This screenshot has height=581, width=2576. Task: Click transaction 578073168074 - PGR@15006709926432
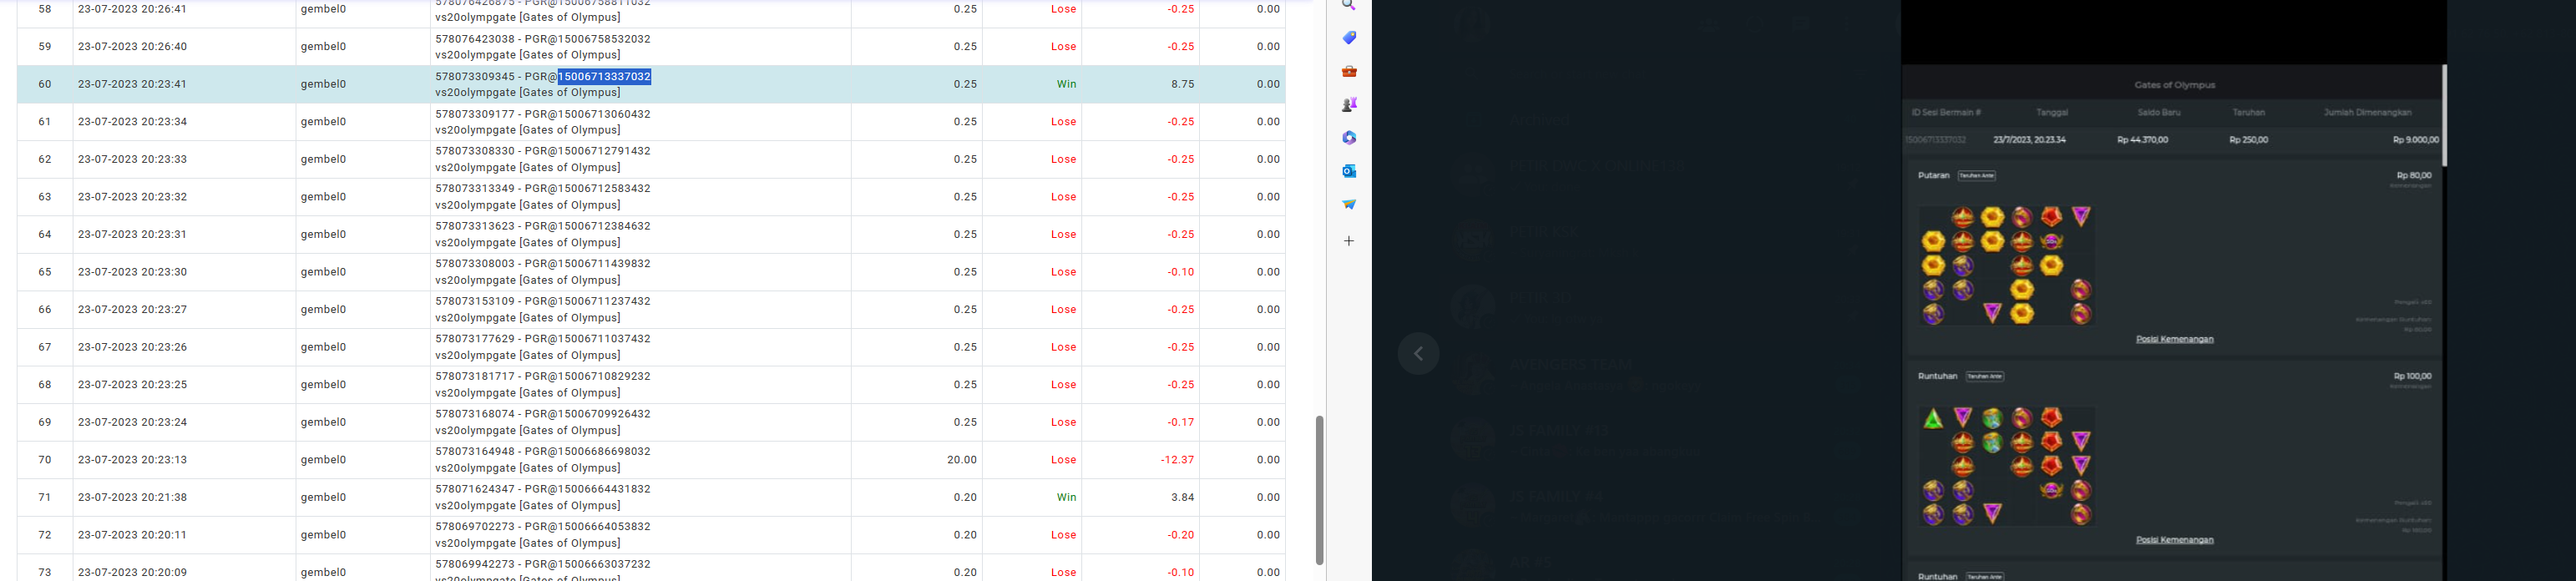(543, 414)
